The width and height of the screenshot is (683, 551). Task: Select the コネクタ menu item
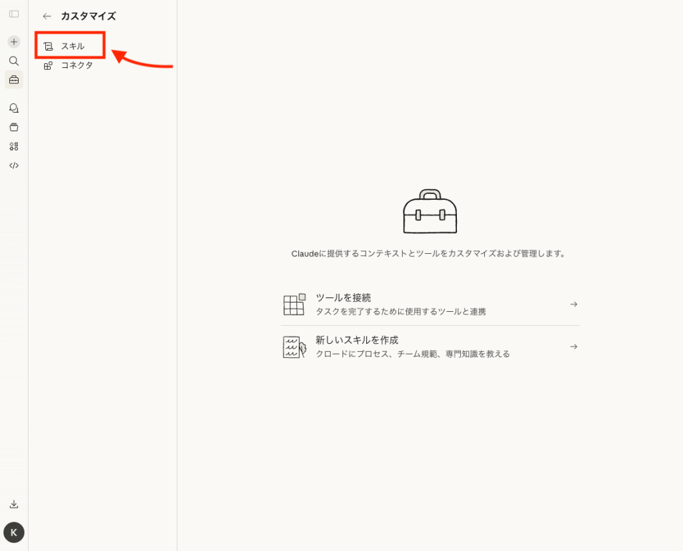point(76,65)
